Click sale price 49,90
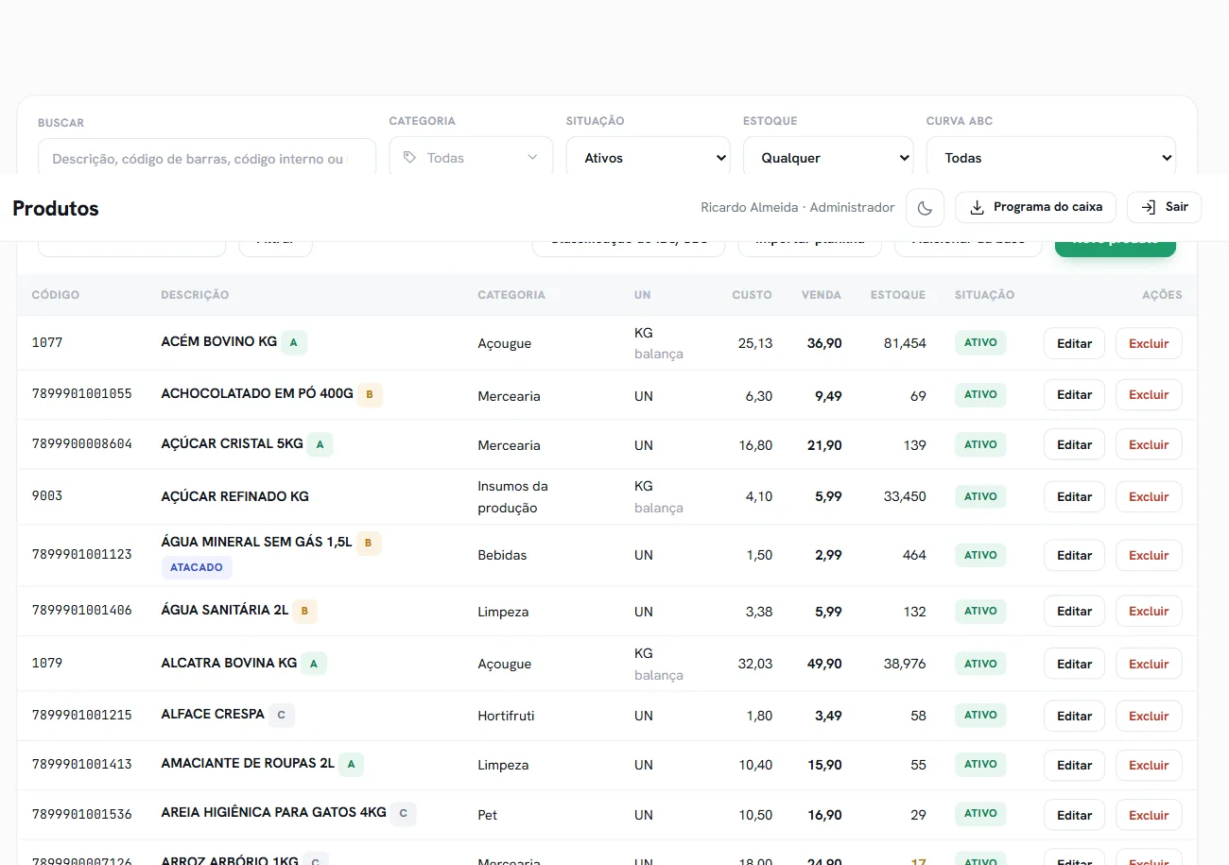The width and height of the screenshot is (1229, 865). coord(823,664)
